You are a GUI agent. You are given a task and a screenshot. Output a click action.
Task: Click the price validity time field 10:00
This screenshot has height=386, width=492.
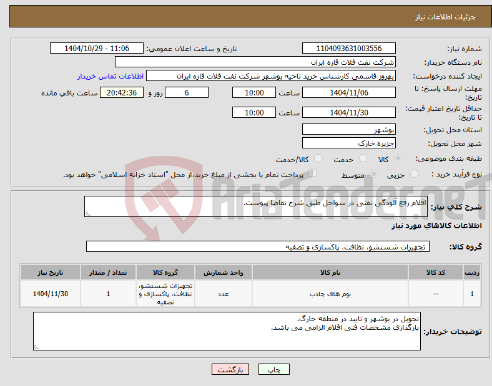click(254, 112)
